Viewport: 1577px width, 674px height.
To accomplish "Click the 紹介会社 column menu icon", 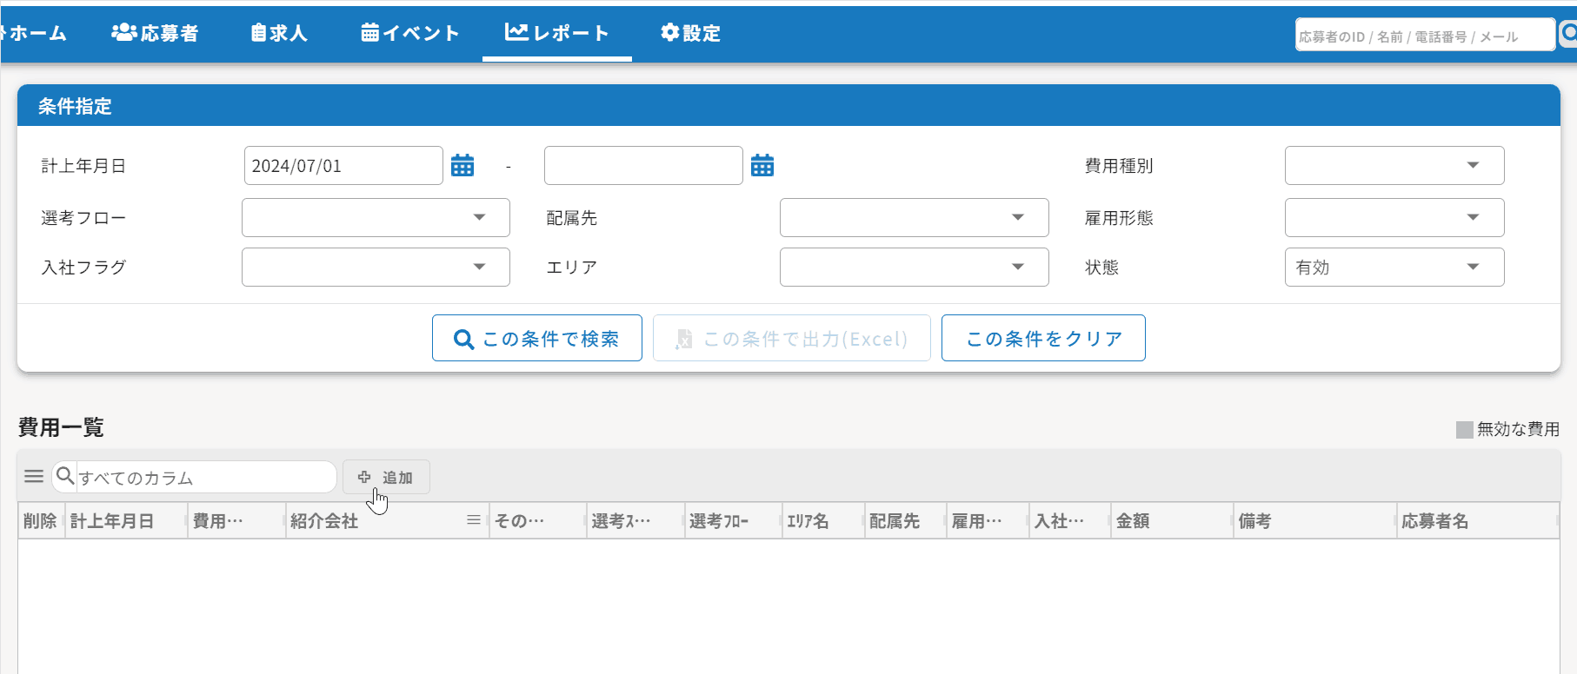I will pyautogui.click(x=474, y=520).
